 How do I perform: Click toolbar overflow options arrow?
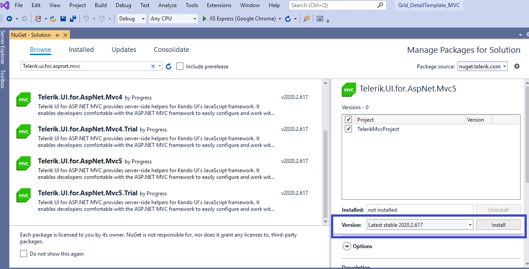(327, 21)
